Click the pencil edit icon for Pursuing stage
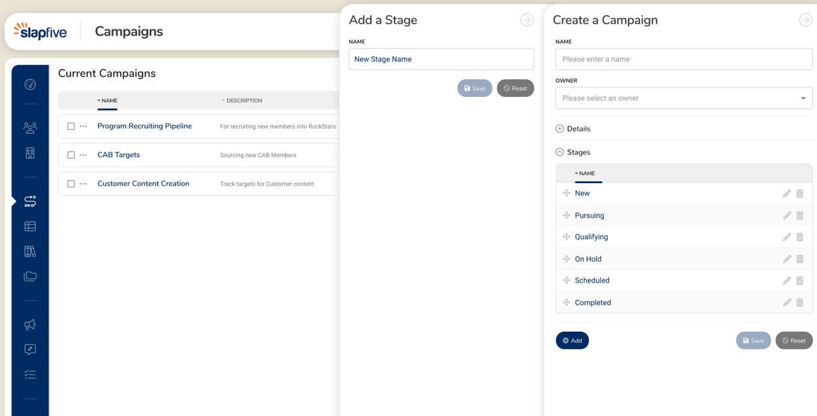The width and height of the screenshot is (817, 416). pos(786,216)
